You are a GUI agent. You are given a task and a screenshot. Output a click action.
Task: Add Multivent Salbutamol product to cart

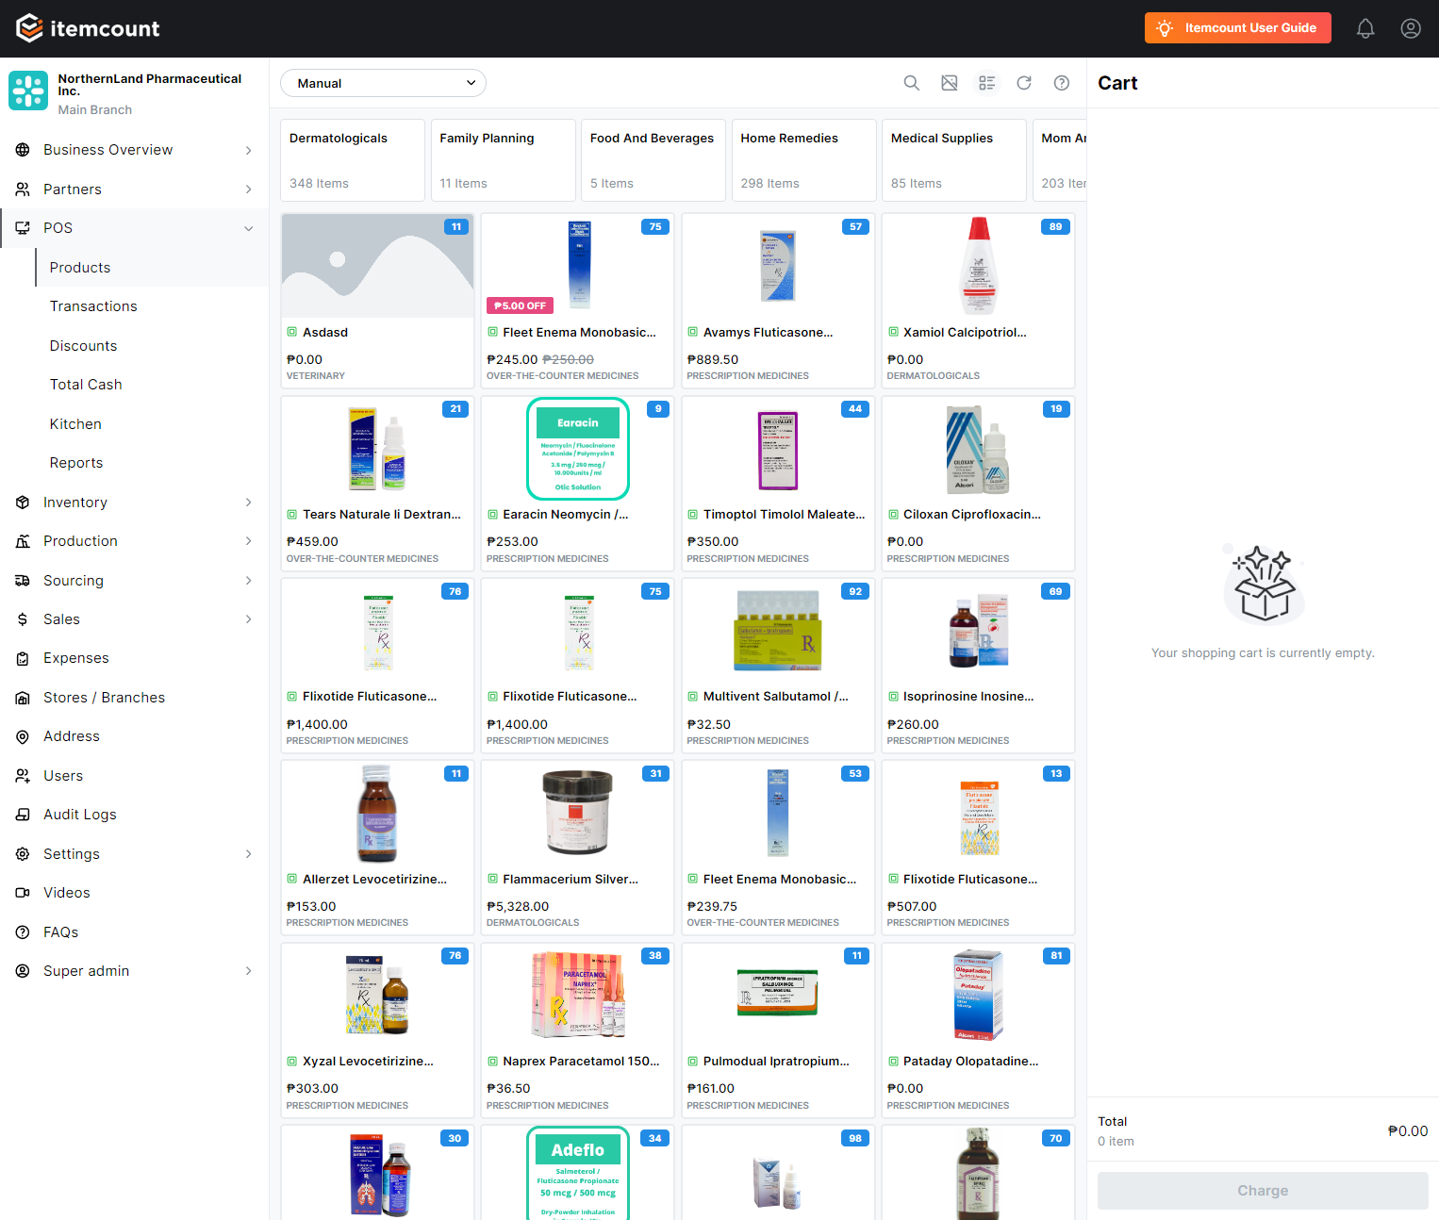click(778, 666)
